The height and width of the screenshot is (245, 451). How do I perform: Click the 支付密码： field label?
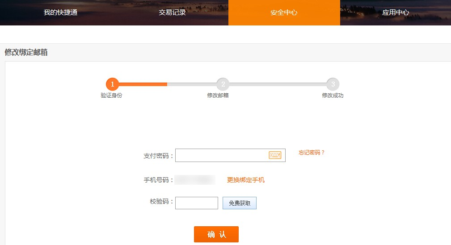tap(158, 156)
